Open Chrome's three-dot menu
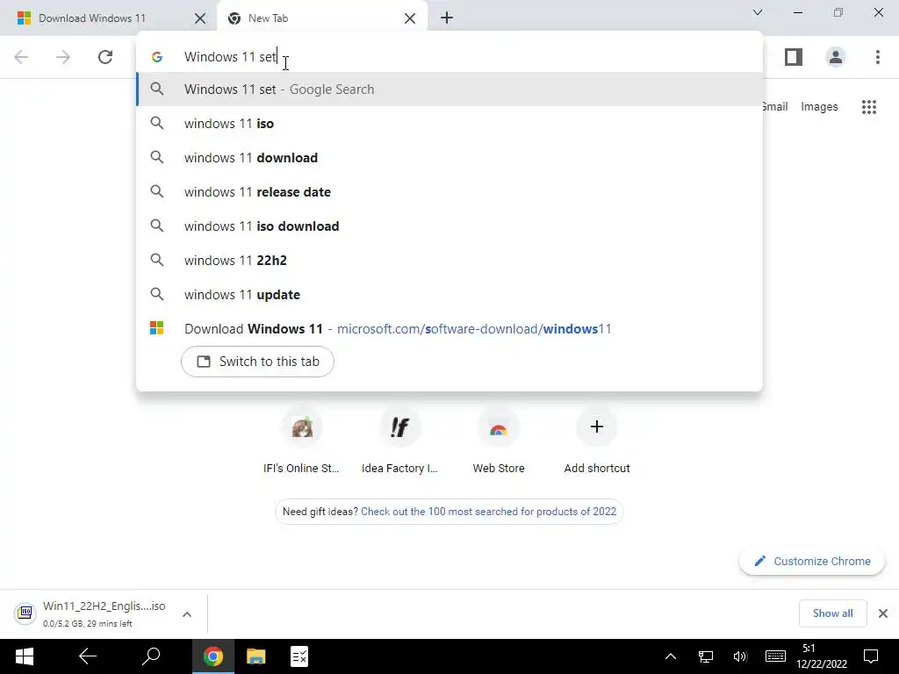 (878, 57)
